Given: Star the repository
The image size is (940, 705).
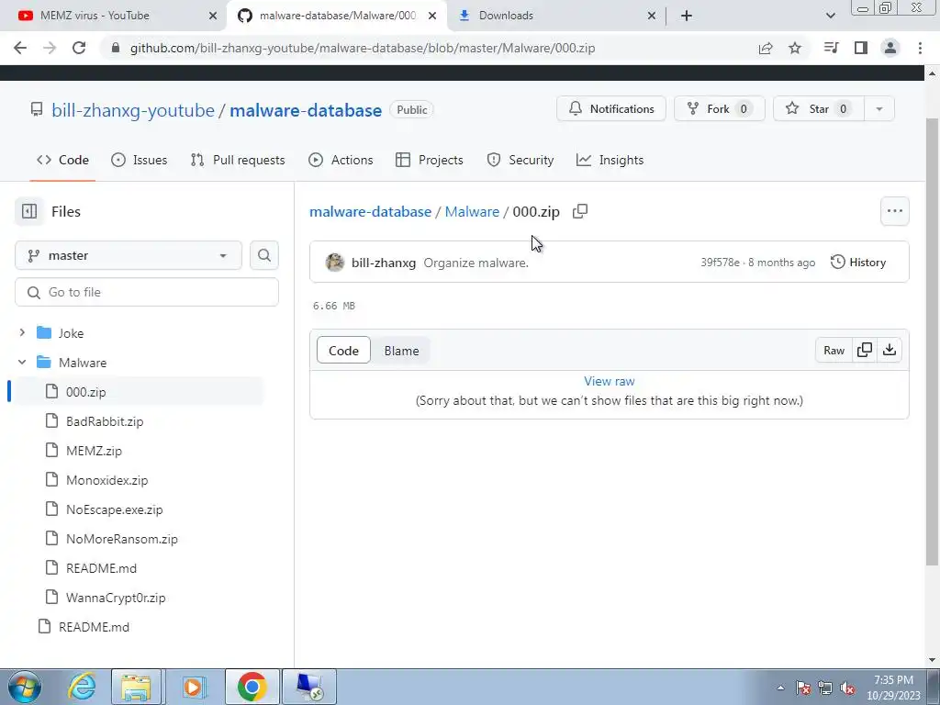Looking at the screenshot, I should pos(818,108).
